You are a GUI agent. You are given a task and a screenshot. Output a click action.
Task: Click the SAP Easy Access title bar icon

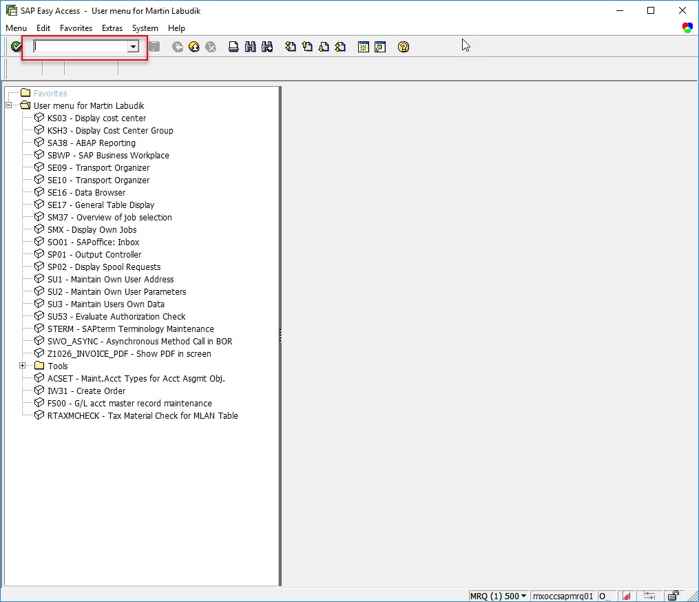[12, 10]
